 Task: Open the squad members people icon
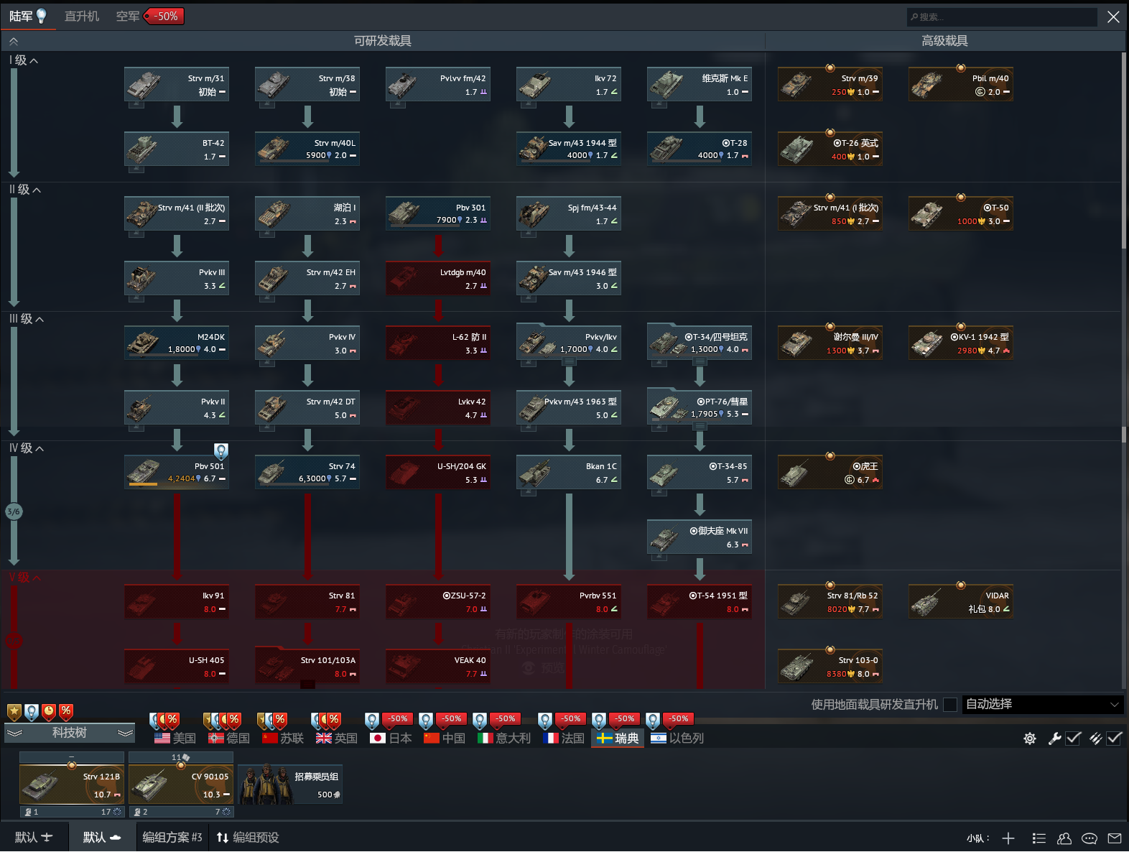pyautogui.click(x=1064, y=838)
